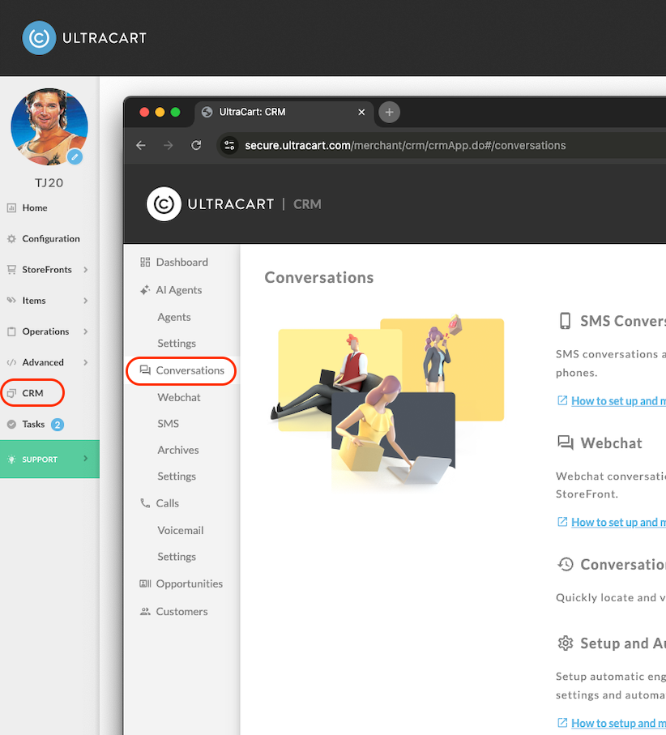Viewport: 666px width, 735px height.
Task: Click the pencil edit icon on avatar
Action: 75,157
